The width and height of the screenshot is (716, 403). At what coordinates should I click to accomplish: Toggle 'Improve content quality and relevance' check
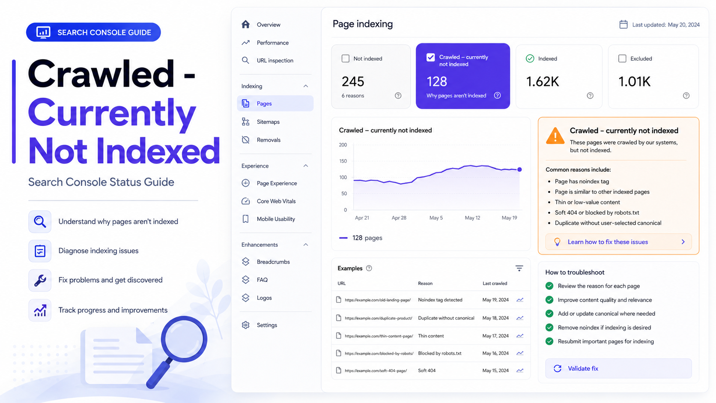[x=549, y=300]
